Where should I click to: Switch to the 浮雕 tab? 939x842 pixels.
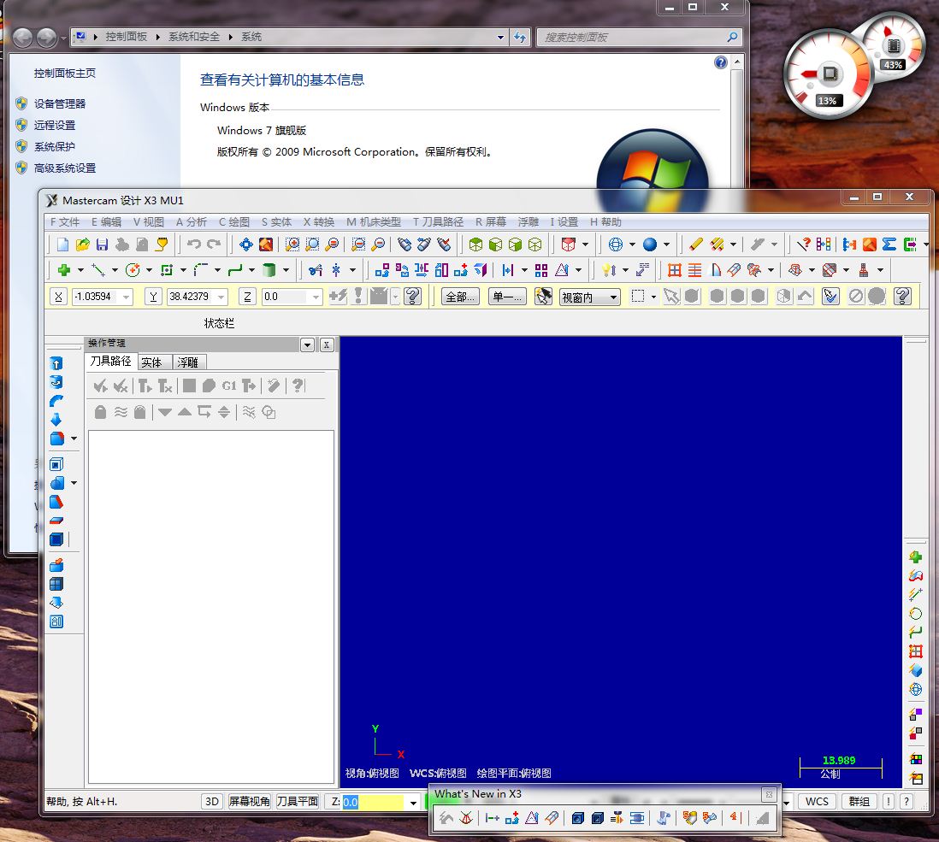[187, 362]
